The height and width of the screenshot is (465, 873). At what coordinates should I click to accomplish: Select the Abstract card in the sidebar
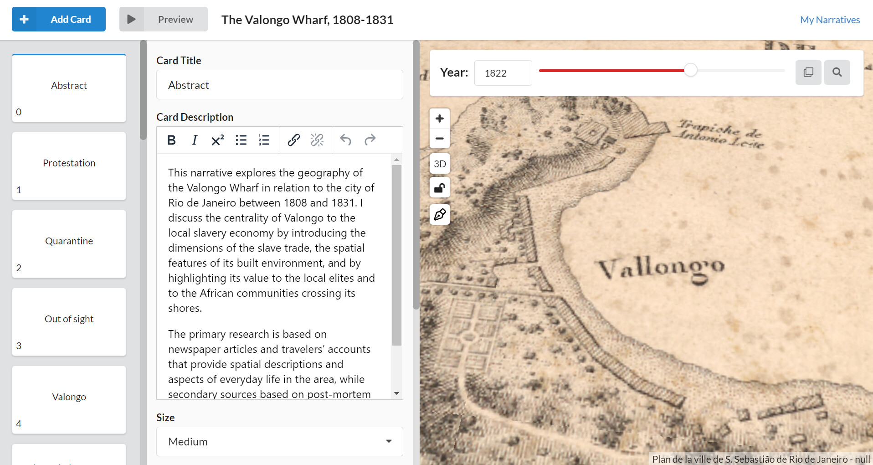coord(69,88)
